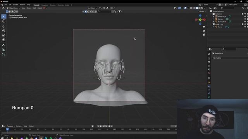Open the Global transform orientation dropdown

(92, 8)
